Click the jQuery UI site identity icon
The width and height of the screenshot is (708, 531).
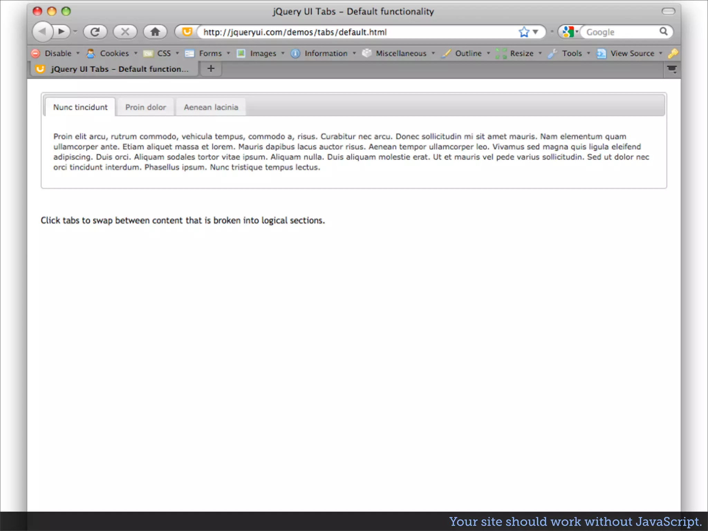tap(187, 32)
